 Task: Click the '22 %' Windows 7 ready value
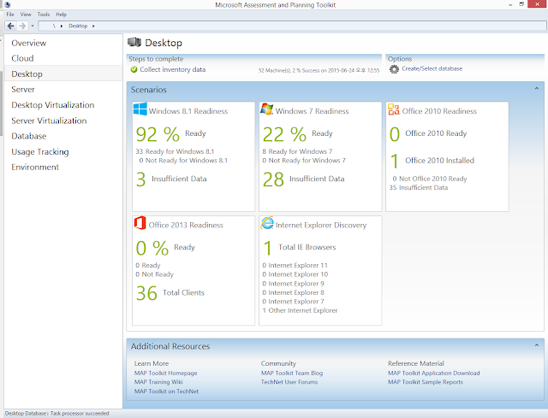click(x=284, y=134)
